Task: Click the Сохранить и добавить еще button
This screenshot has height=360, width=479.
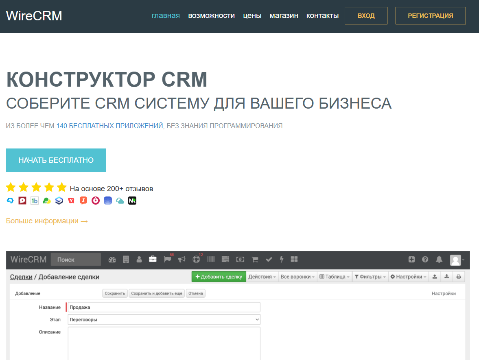Action: pos(157,293)
